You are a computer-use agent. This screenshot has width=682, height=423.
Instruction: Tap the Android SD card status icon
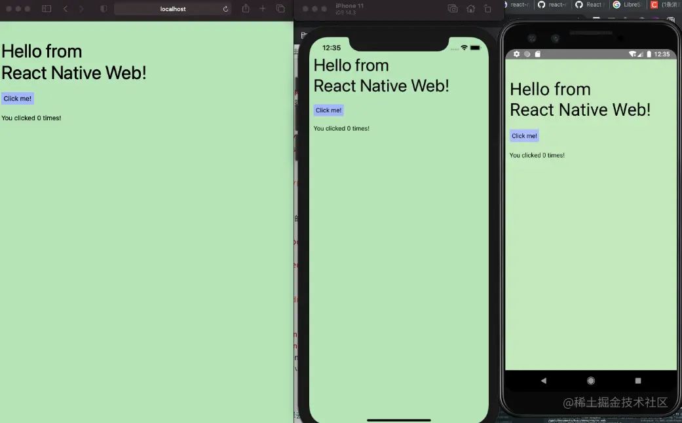pos(538,54)
